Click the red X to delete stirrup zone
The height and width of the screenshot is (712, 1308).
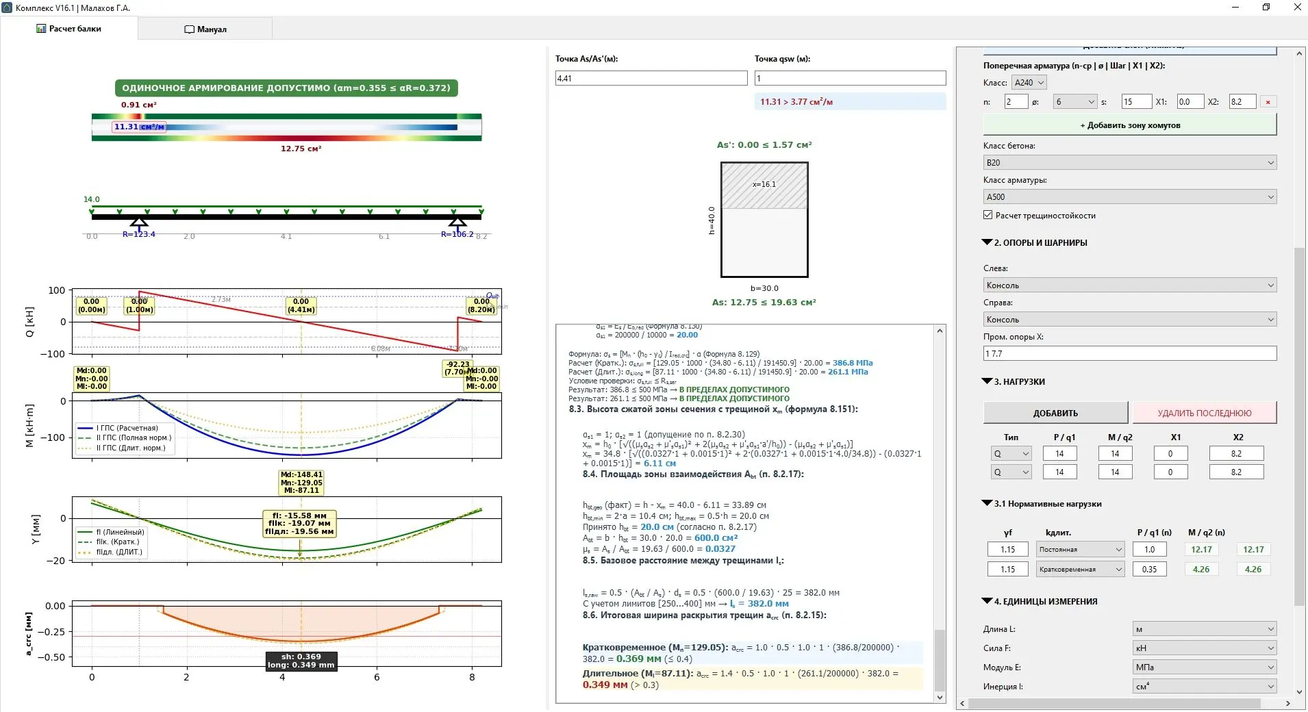coord(1268,102)
